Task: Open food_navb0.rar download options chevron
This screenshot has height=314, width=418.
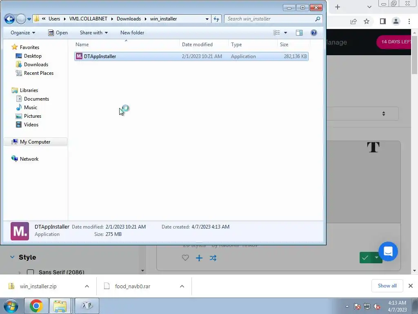Action: pos(182,286)
